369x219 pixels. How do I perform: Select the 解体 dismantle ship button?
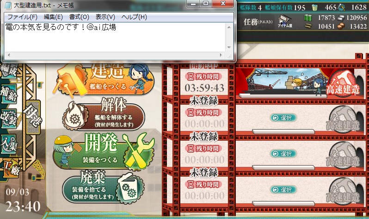click(104, 114)
